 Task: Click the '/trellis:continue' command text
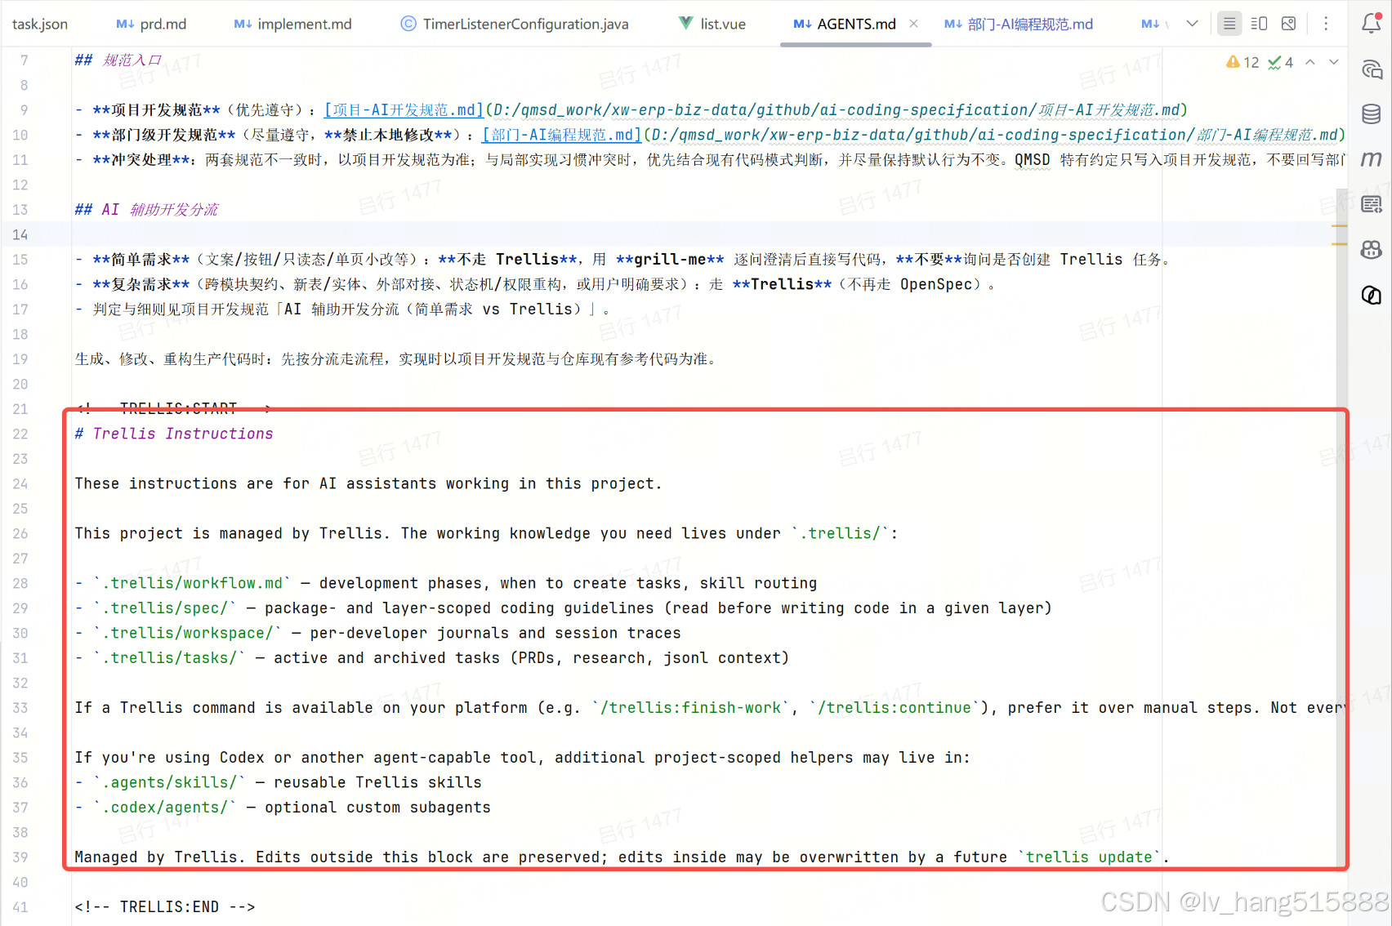895,707
